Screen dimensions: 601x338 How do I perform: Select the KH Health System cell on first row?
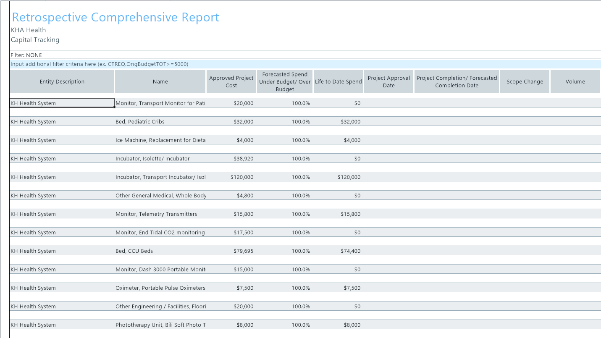(x=61, y=103)
